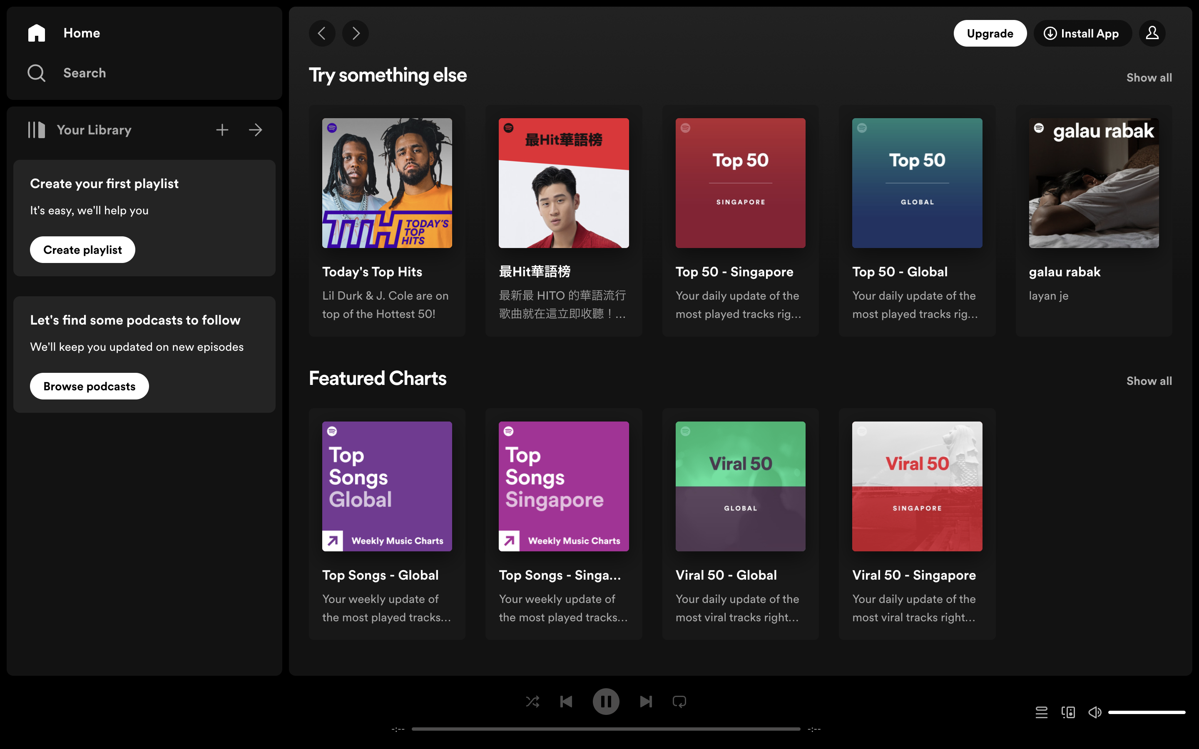
Task: Click the Viral 50 - Global title
Action: click(726, 575)
